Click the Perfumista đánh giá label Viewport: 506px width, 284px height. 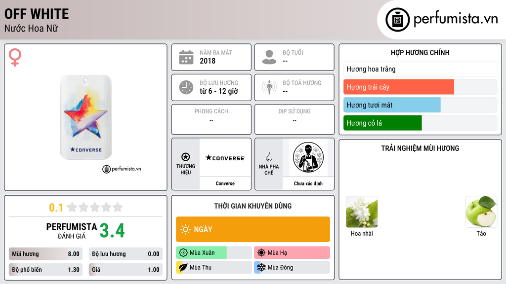pos(72,231)
